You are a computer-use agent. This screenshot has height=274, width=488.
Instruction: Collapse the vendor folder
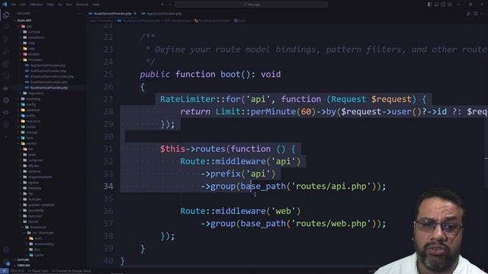31,143
